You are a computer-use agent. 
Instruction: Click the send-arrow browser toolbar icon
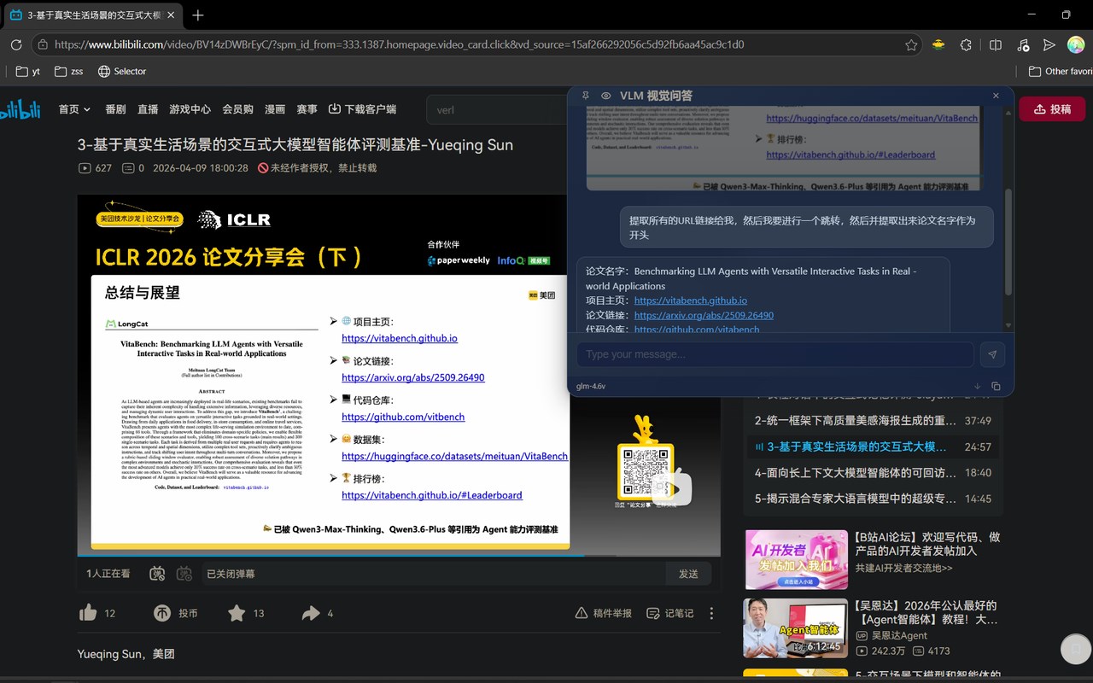point(1049,44)
